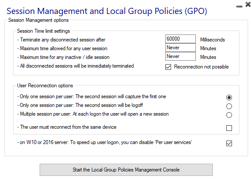Select the second session will capture first option
The width and height of the screenshot is (252, 182).
(229, 97)
